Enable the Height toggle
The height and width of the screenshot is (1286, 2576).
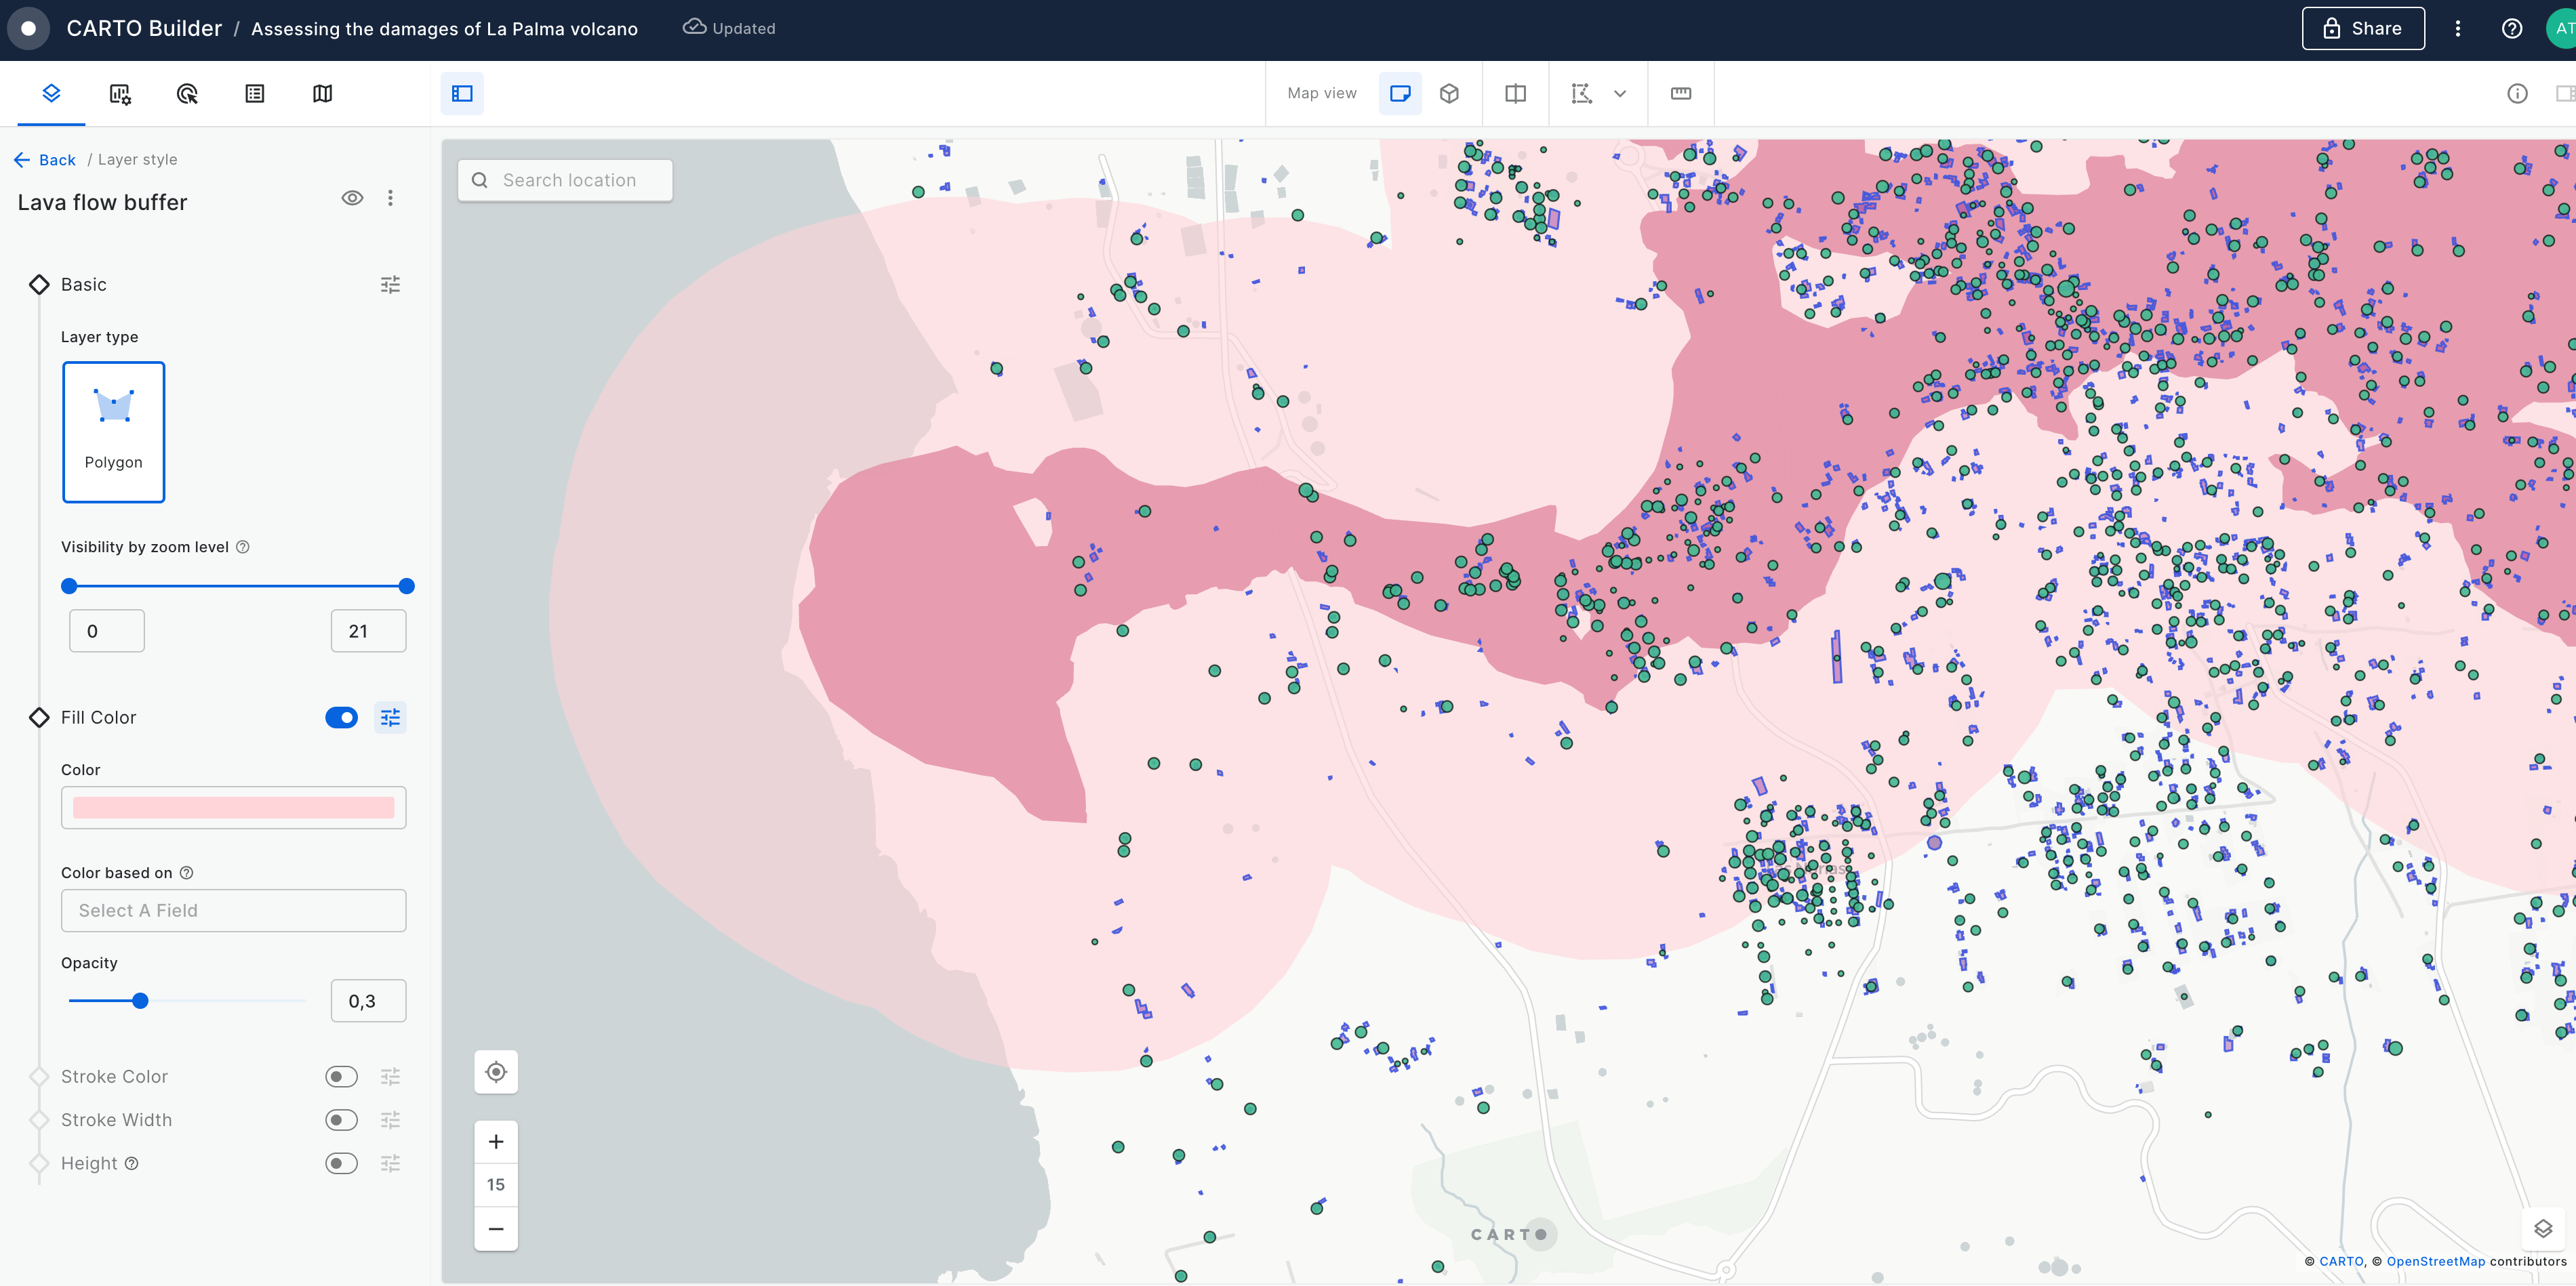[x=341, y=1163]
